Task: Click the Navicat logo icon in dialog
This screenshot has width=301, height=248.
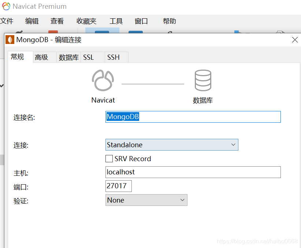Action: [x=103, y=80]
